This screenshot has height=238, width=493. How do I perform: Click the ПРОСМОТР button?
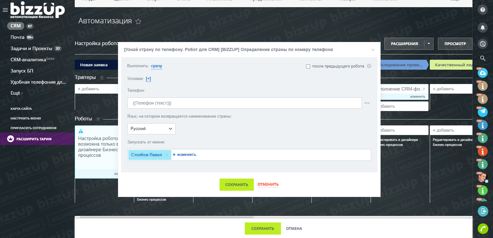click(455, 44)
